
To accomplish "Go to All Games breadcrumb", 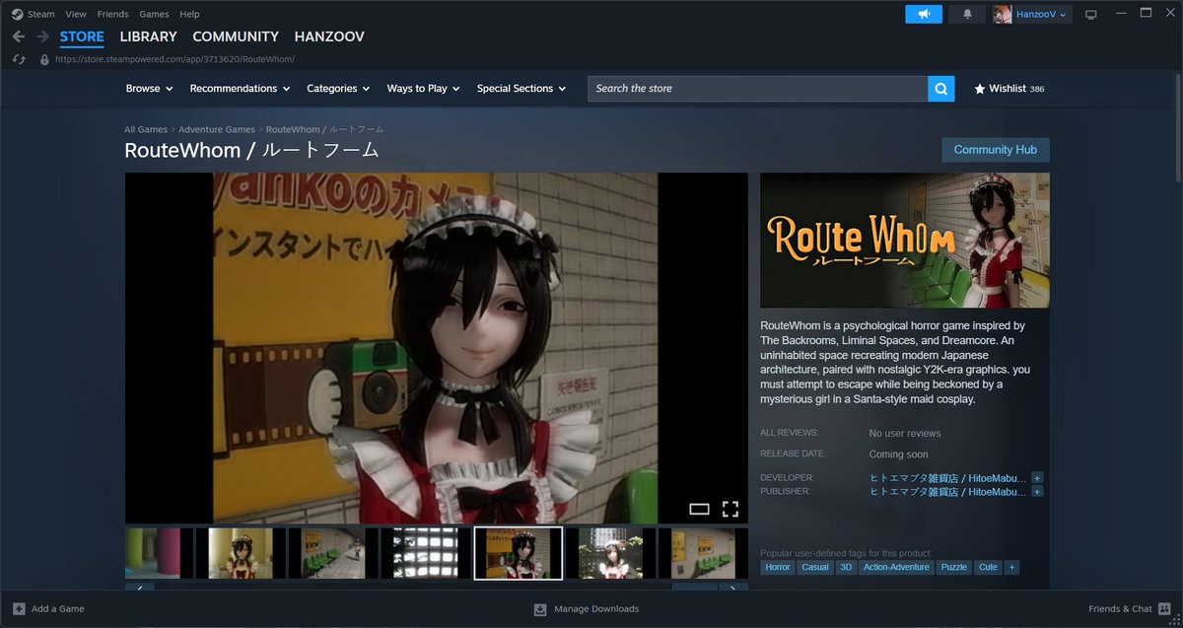I will point(146,129).
